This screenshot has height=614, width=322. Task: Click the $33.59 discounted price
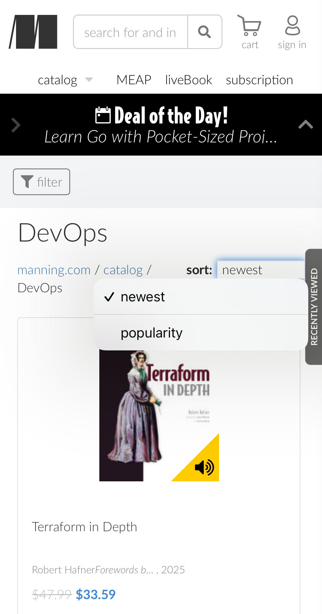(x=96, y=595)
